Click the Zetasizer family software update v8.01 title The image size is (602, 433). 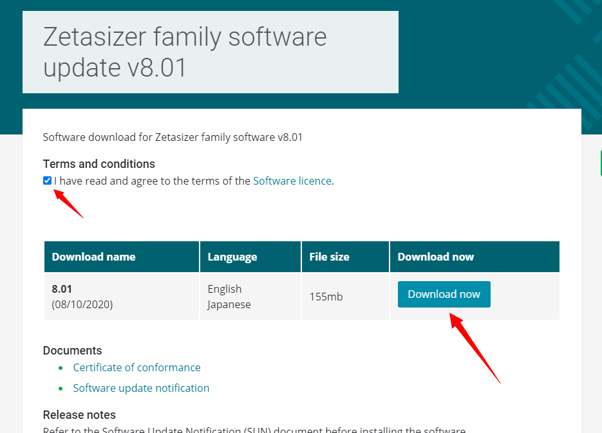(x=185, y=52)
